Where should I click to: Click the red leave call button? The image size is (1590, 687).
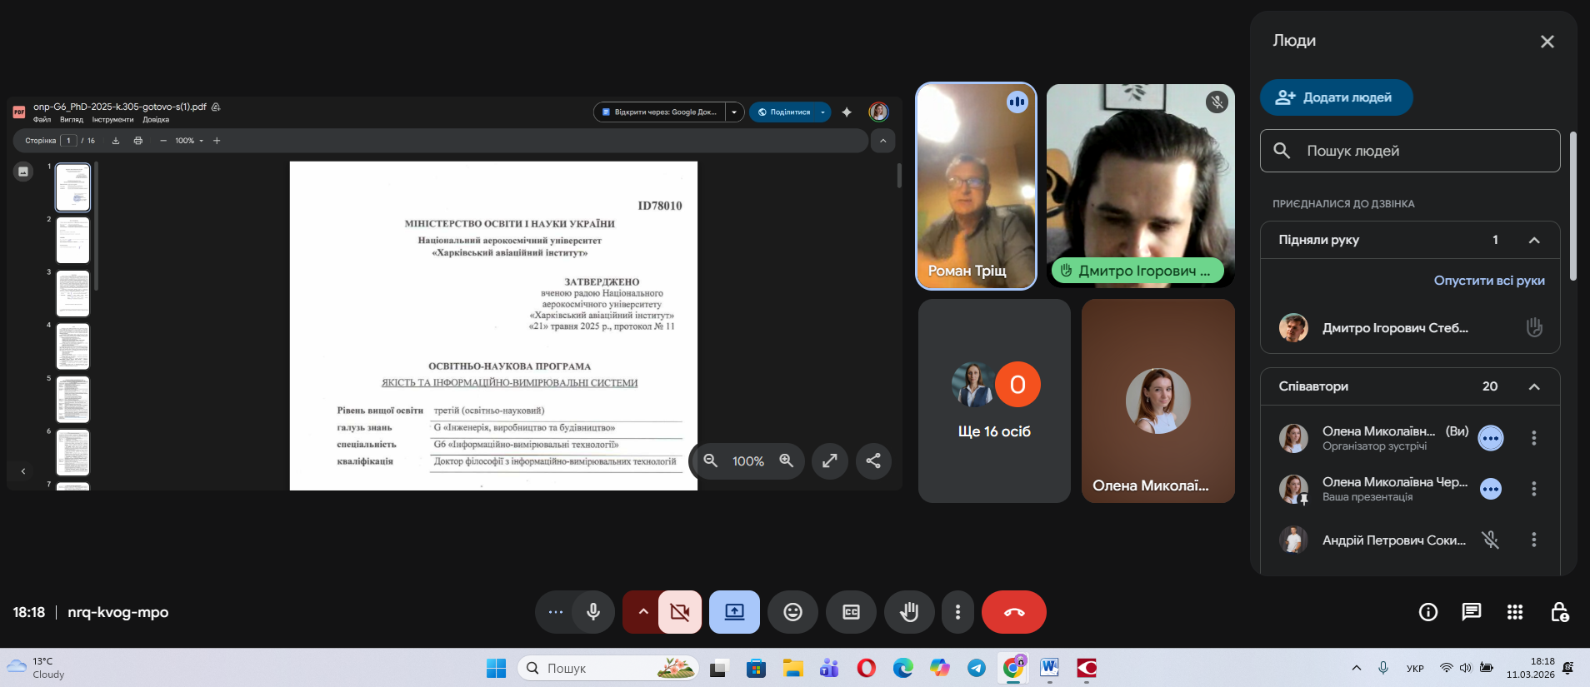point(1013,612)
